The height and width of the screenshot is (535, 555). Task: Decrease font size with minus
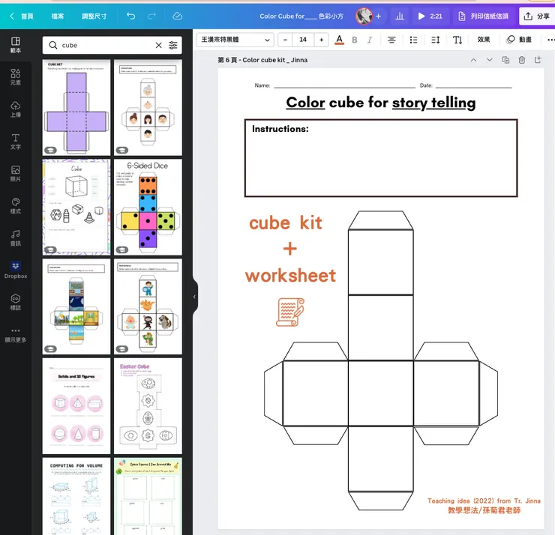pos(285,40)
